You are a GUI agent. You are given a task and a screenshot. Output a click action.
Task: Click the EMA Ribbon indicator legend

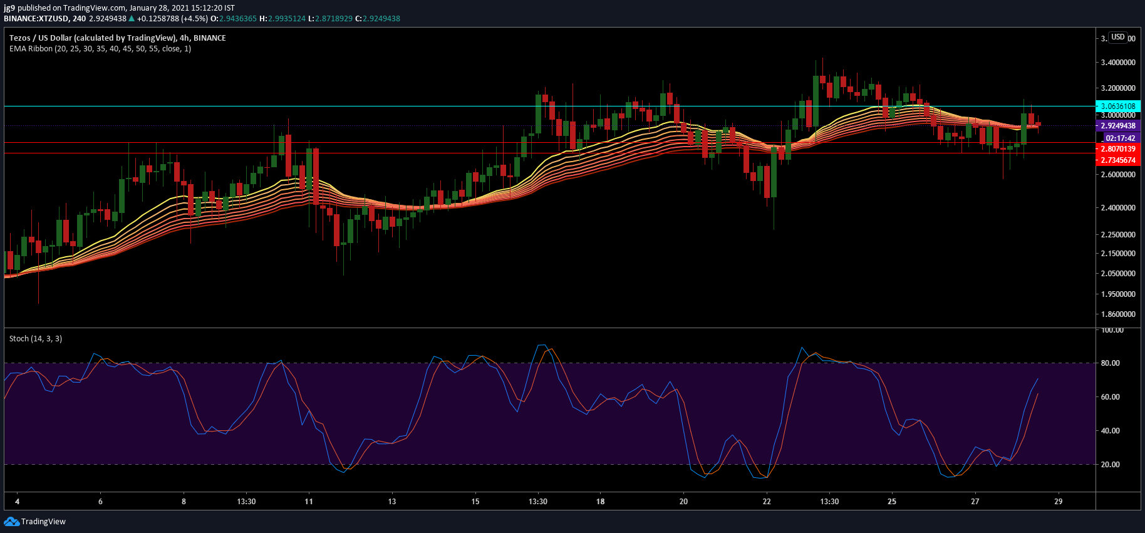click(x=100, y=49)
